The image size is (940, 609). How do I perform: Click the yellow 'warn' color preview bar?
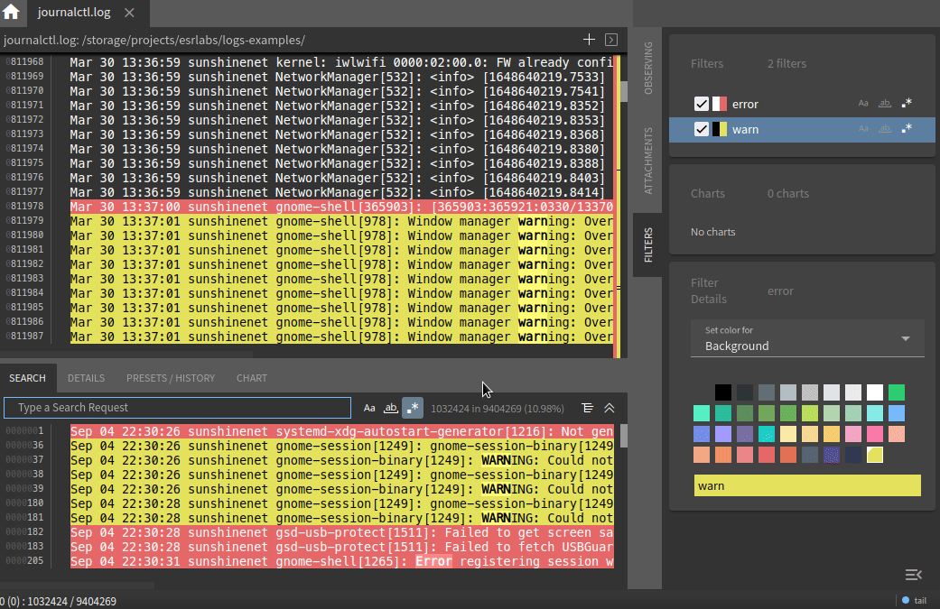click(x=807, y=485)
